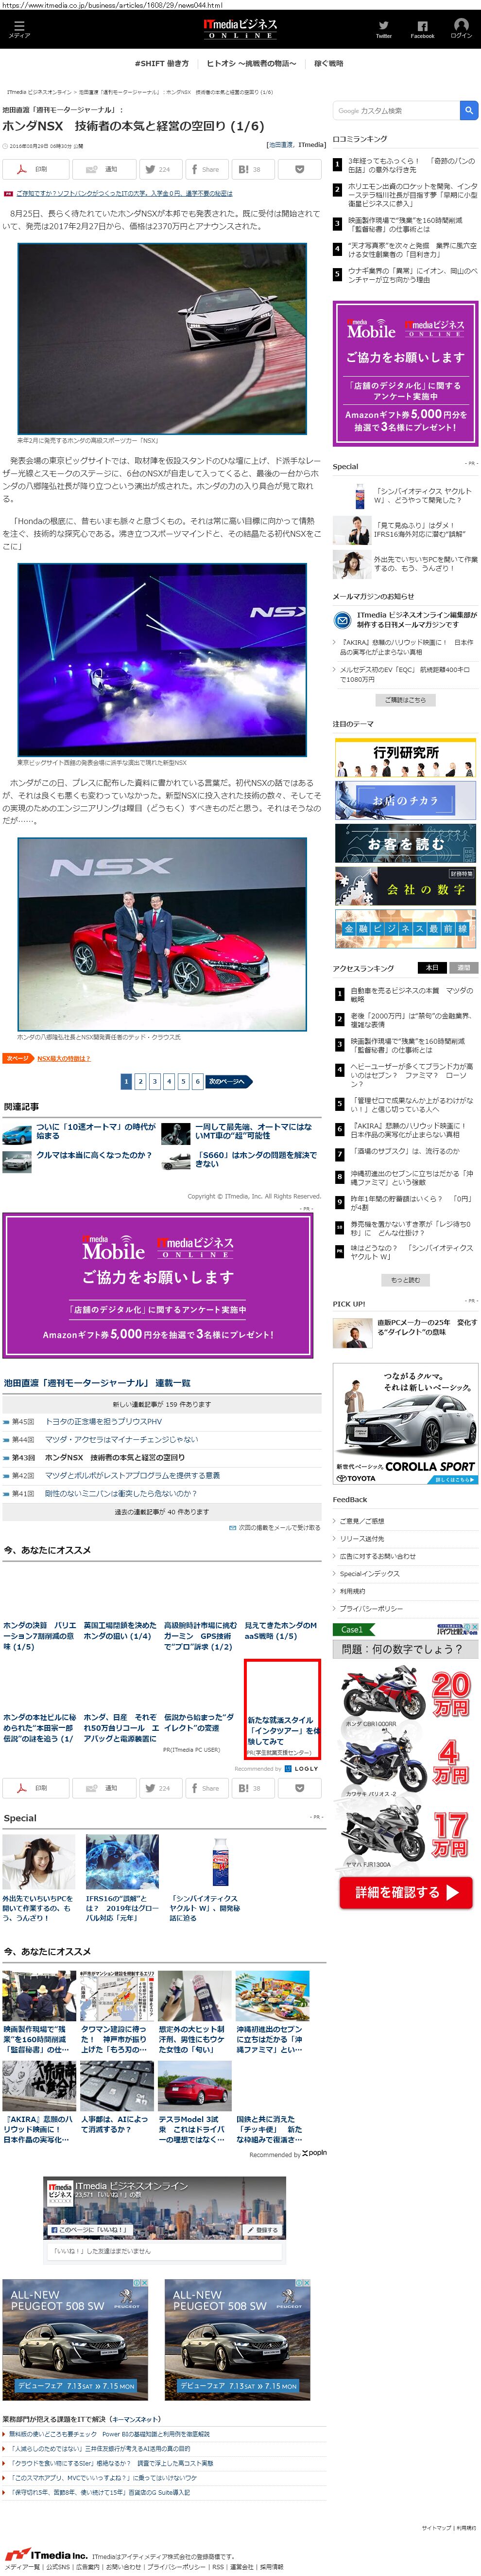Open the 行列研究所 theme banner

(x=405, y=758)
